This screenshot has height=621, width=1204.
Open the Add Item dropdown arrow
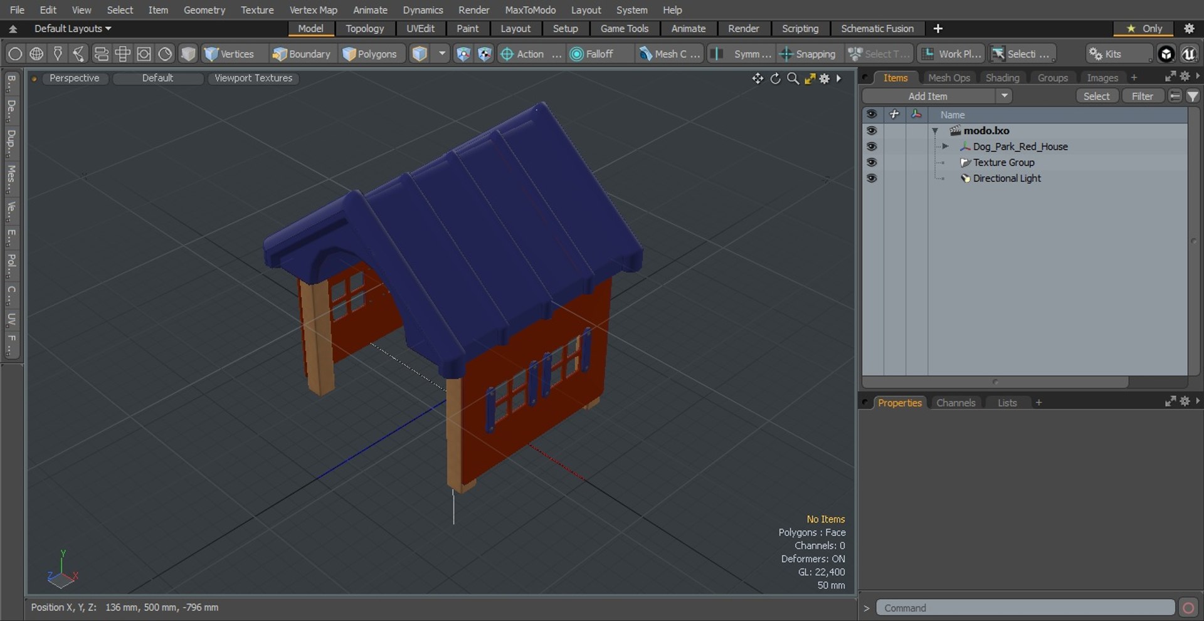[1005, 96]
